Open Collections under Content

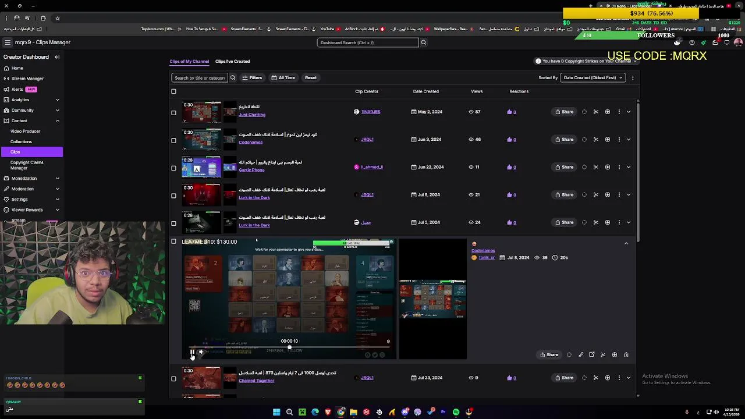(x=21, y=141)
